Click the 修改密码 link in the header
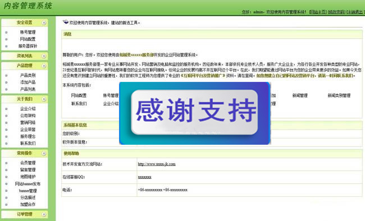The width and height of the screenshot is (365, 221). (x=336, y=12)
